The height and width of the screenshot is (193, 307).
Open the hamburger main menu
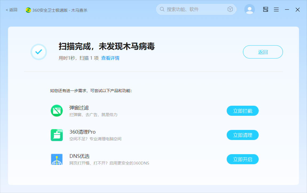click(x=276, y=9)
